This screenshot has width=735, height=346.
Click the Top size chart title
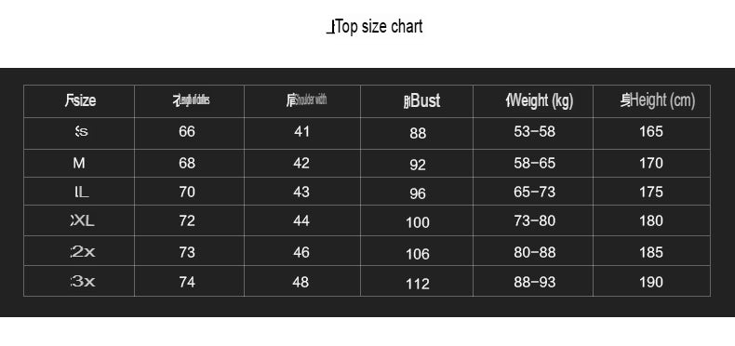tap(374, 27)
